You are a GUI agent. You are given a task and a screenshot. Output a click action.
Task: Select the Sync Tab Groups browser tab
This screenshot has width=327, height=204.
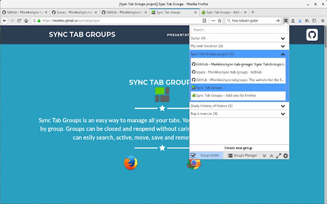174,12
